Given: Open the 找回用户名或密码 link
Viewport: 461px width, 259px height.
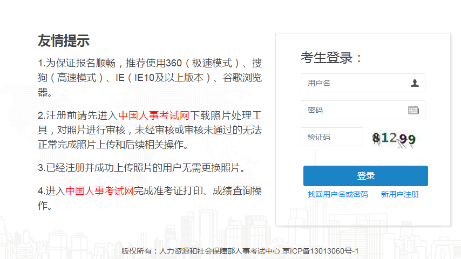Looking at the screenshot, I should (338, 194).
